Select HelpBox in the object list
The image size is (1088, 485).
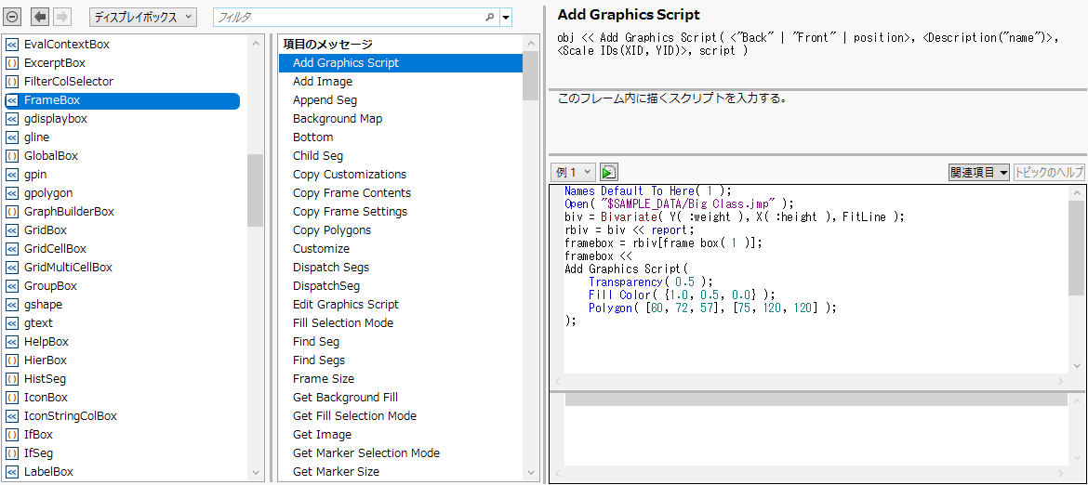point(46,342)
